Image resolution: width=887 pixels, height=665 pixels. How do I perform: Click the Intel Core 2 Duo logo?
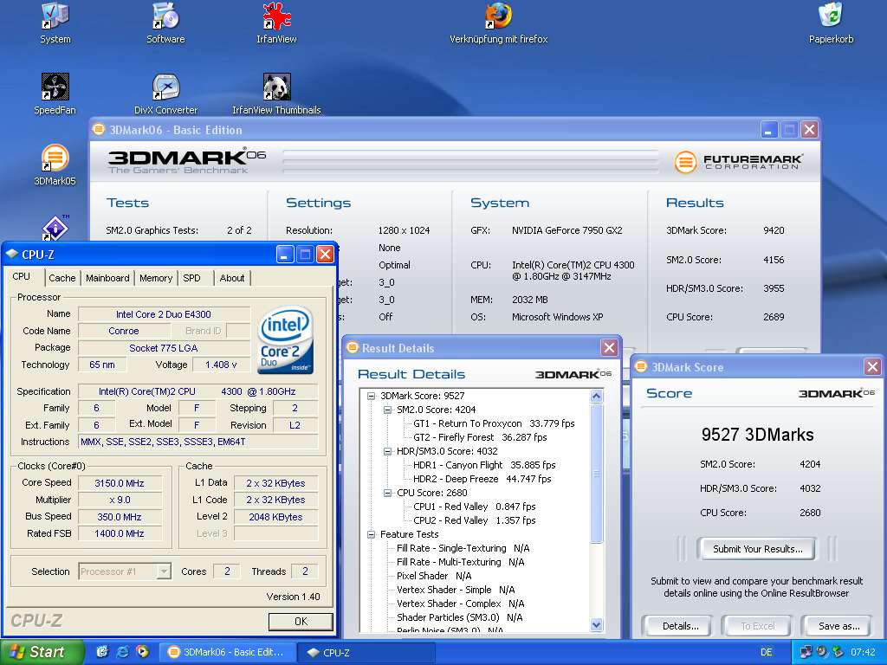point(286,339)
